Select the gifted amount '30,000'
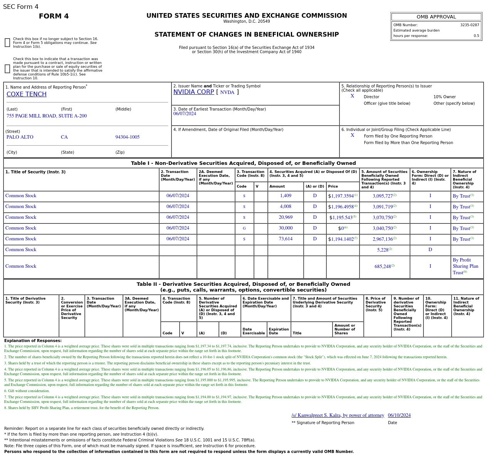The height and width of the screenshot is (463, 487). click(x=285, y=228)
